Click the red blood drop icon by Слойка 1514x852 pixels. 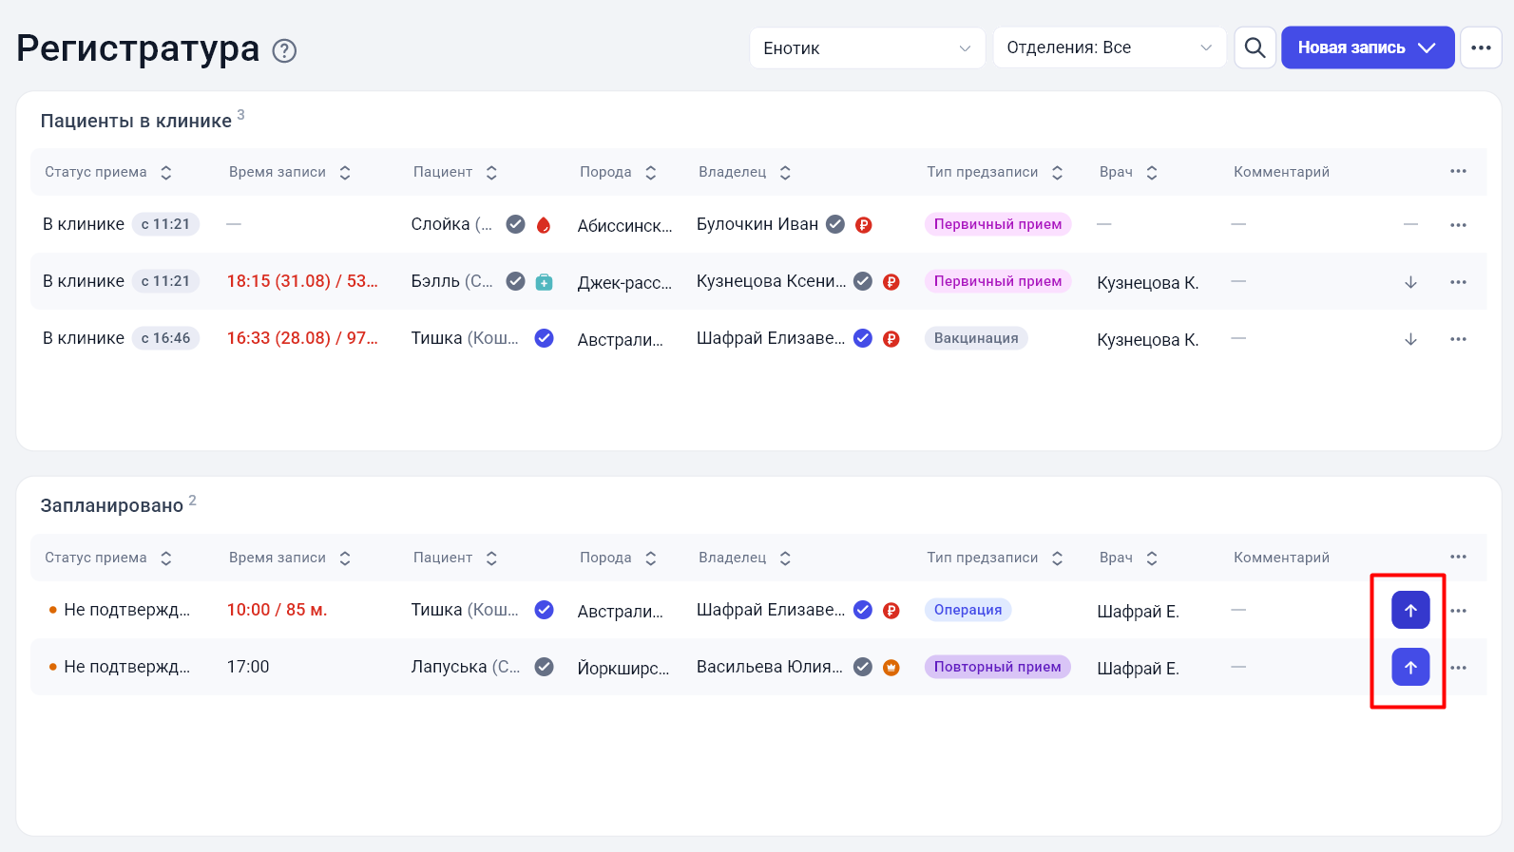click(x=544, y=225)
